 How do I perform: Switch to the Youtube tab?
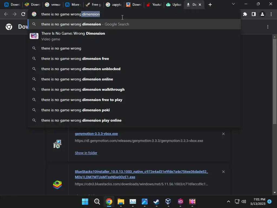point(154,5)
